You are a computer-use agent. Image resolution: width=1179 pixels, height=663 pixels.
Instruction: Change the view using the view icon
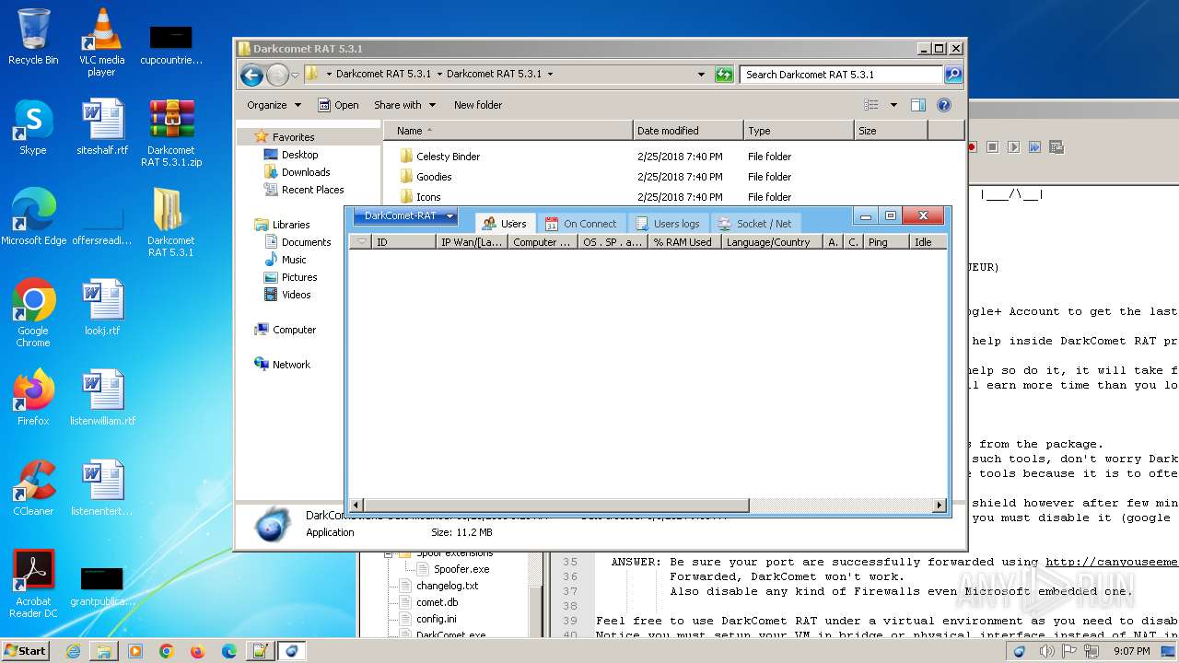pyautogui.click(x=871, y=105)
